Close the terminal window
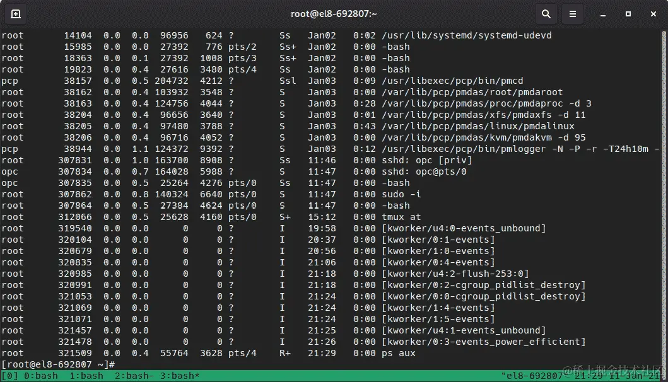 pyautogui.click(x=653, y=14)
